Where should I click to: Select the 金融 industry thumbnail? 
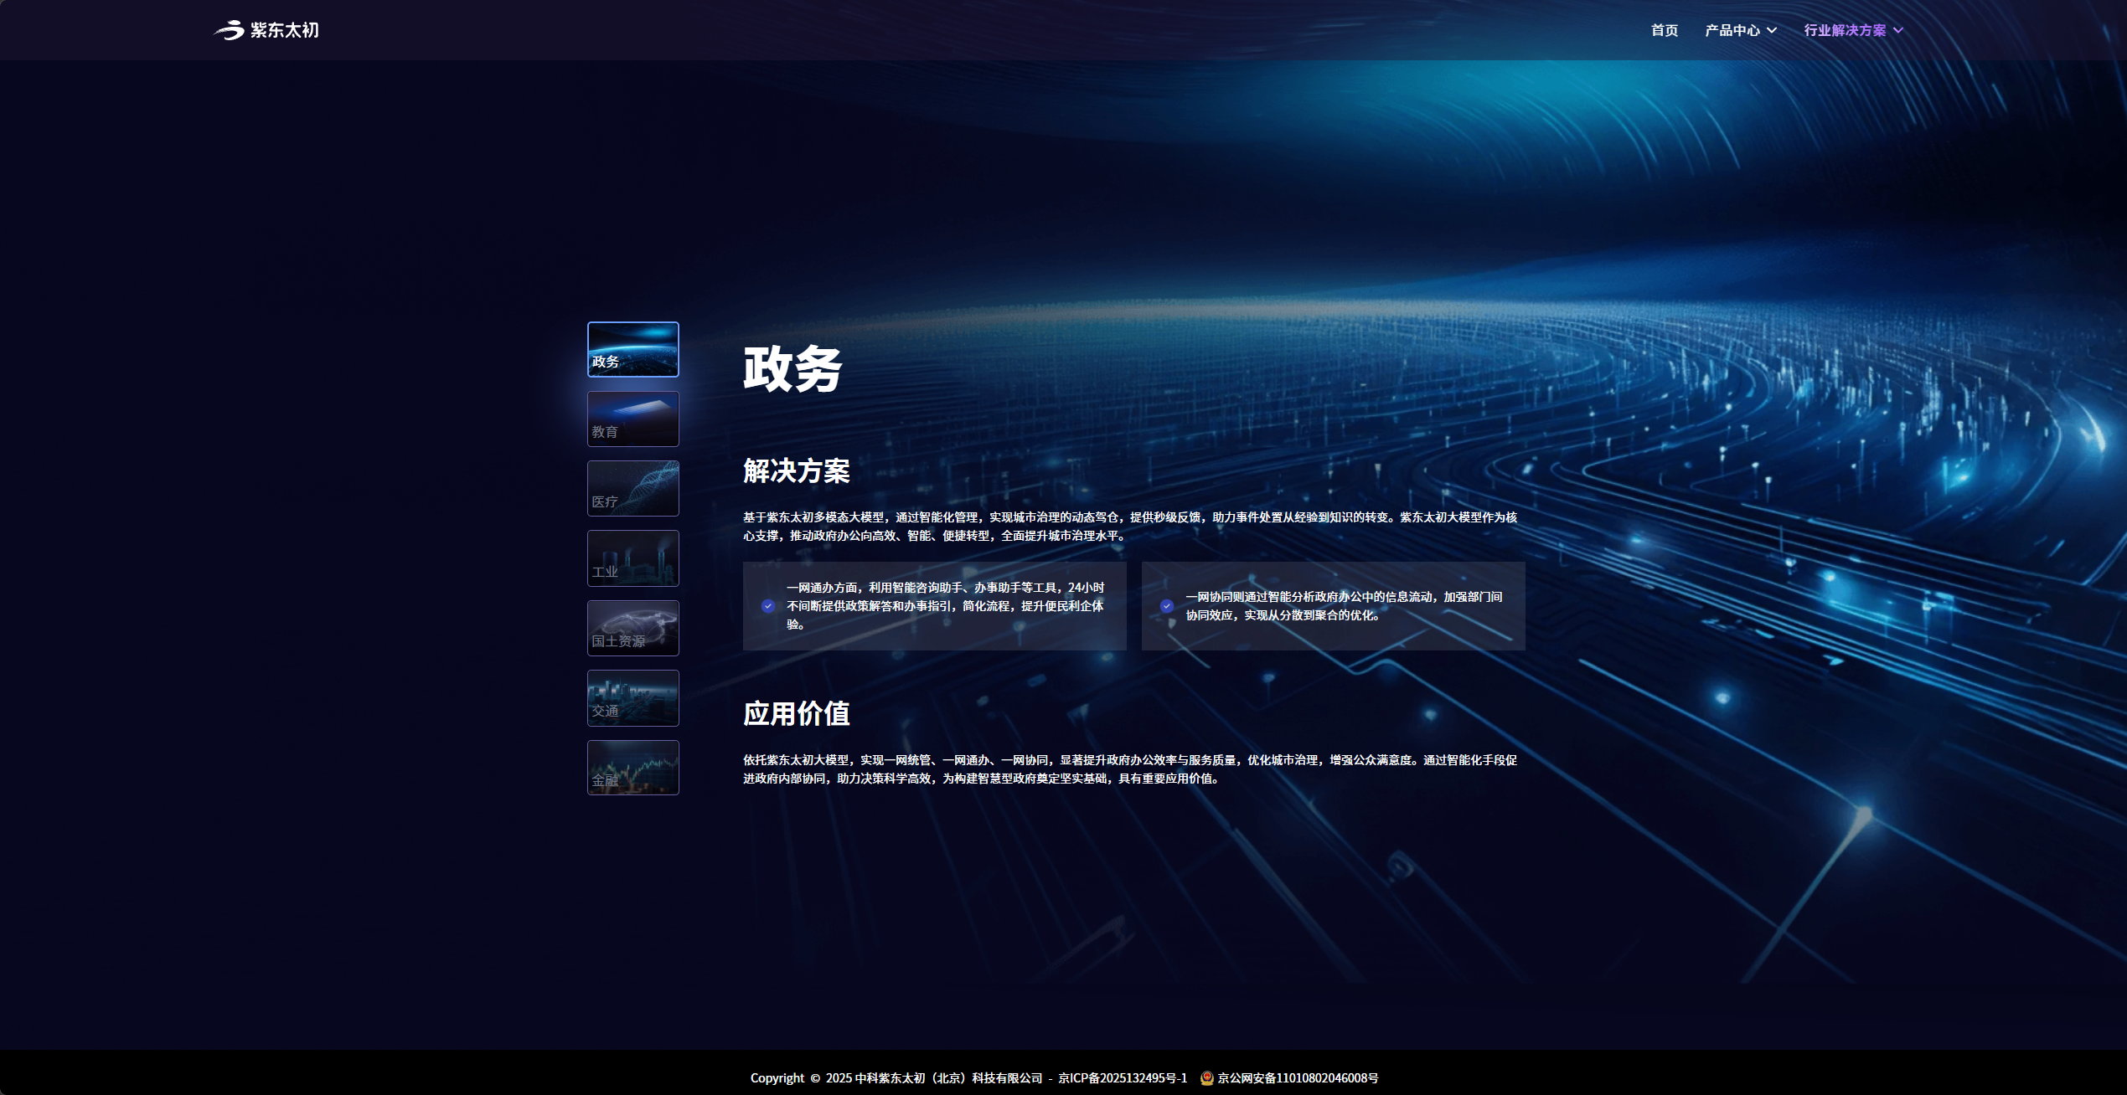click(633, 768)
